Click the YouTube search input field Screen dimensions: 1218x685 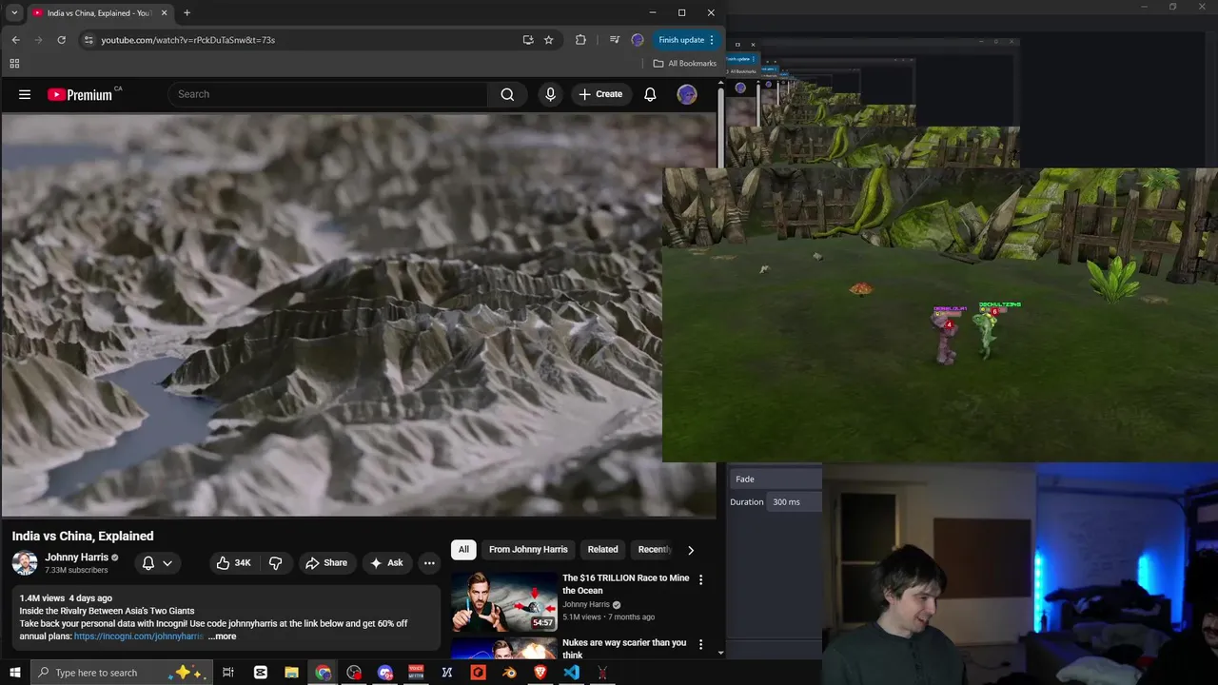[x=328, y=94]
